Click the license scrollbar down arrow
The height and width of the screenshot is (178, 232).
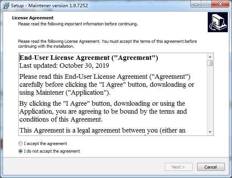pyautogui.click(x=210, y=132)
